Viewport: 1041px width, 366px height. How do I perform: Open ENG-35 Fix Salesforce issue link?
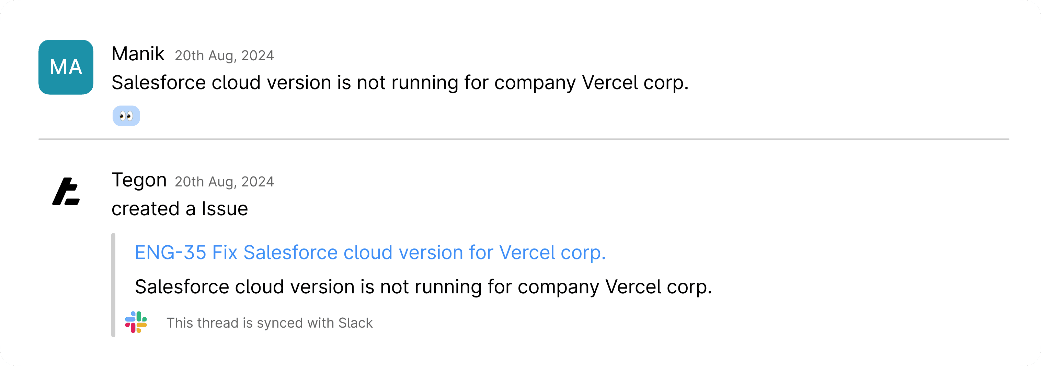point(370,253)
